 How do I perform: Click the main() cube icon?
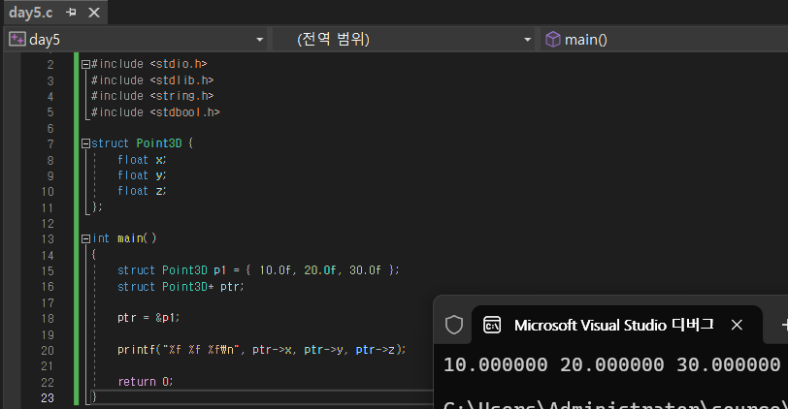tap(553, 39)
